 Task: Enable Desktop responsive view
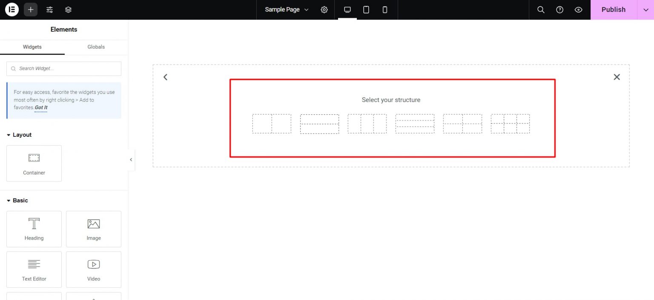[x=347, y=9]
